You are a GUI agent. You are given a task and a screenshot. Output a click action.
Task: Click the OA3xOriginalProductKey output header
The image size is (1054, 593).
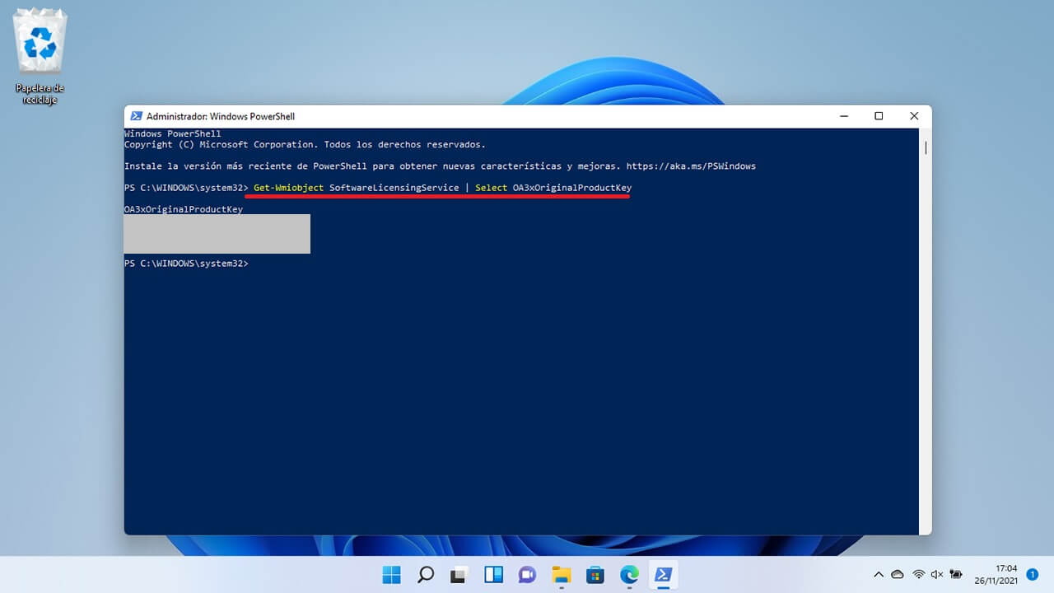183,209
